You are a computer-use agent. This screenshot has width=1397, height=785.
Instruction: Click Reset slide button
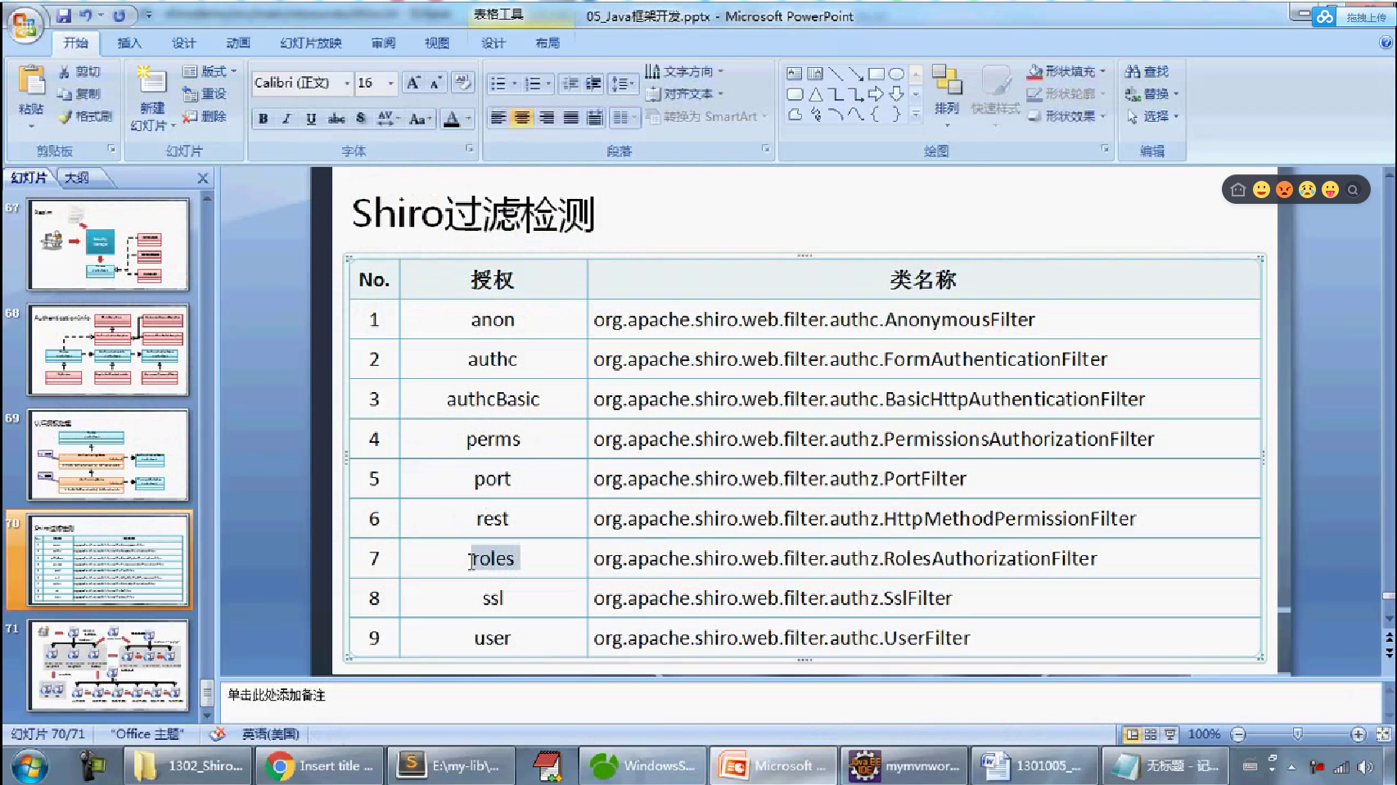point(205,94)
